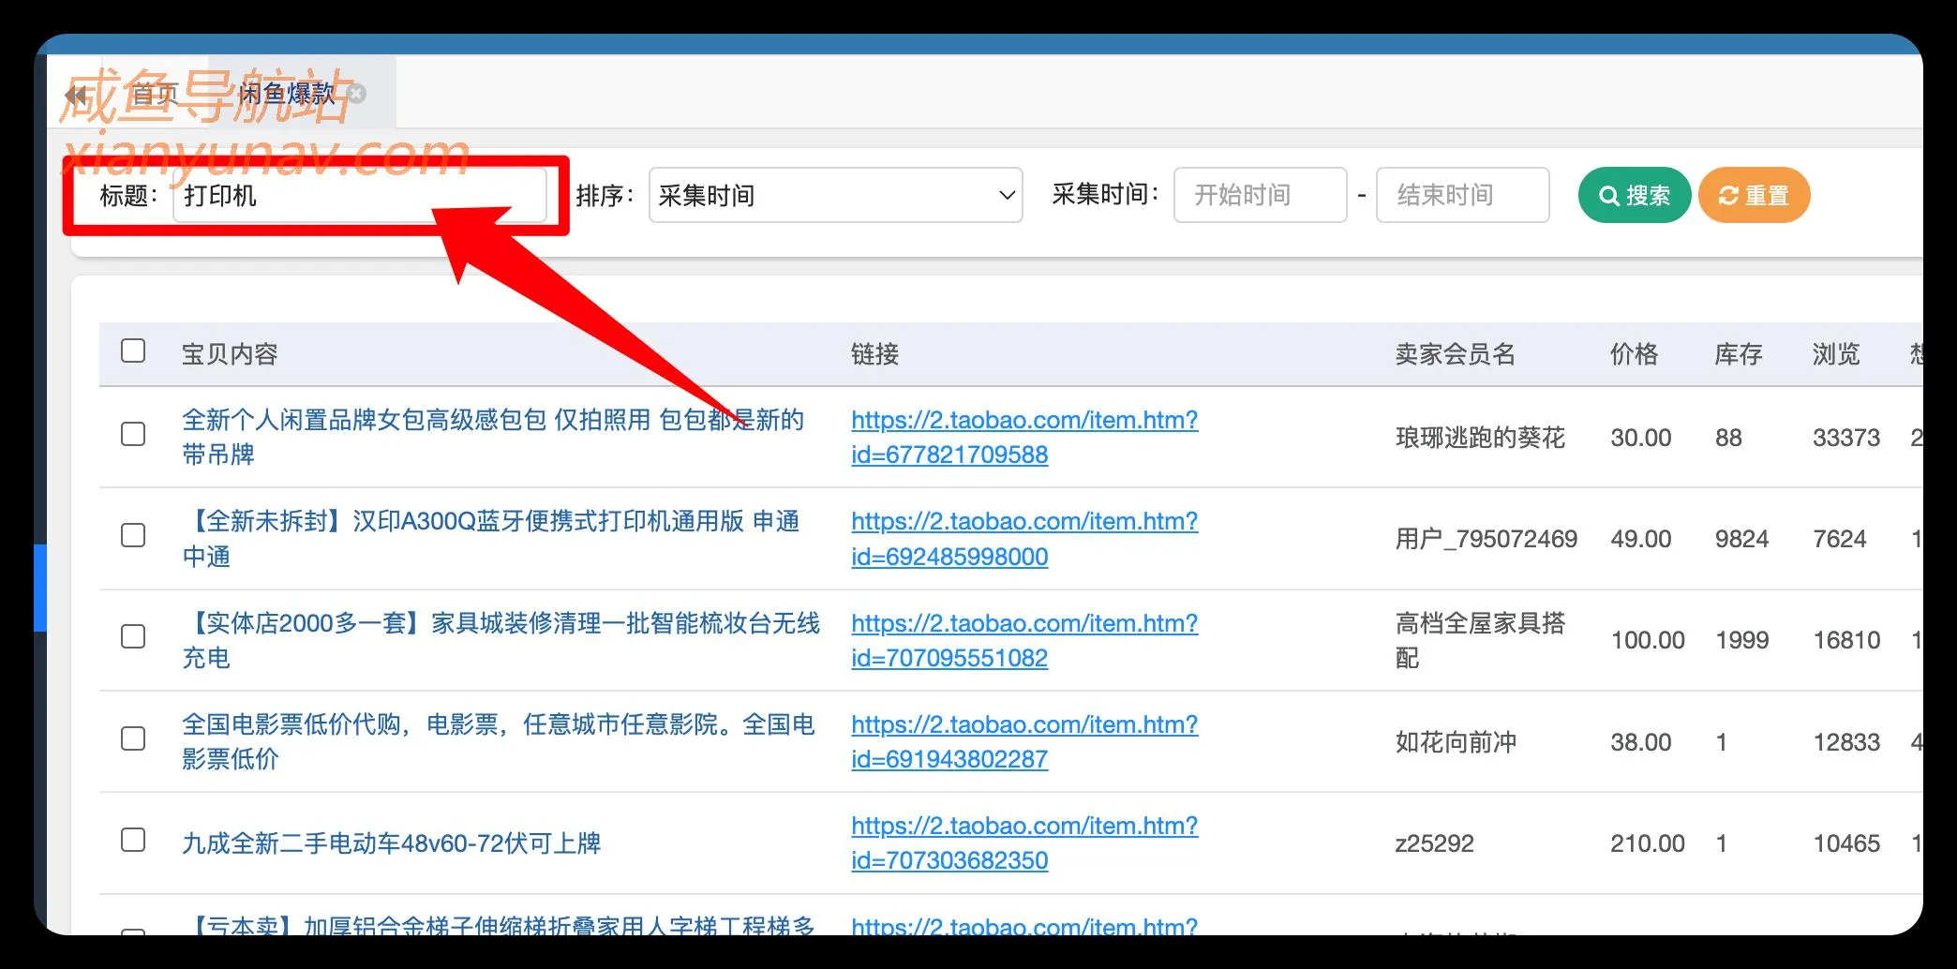The width and height of the screenshot is (1957, 969).
Task: Tick the 电动车 row checkbox
Action: click(x=132, y=841)
